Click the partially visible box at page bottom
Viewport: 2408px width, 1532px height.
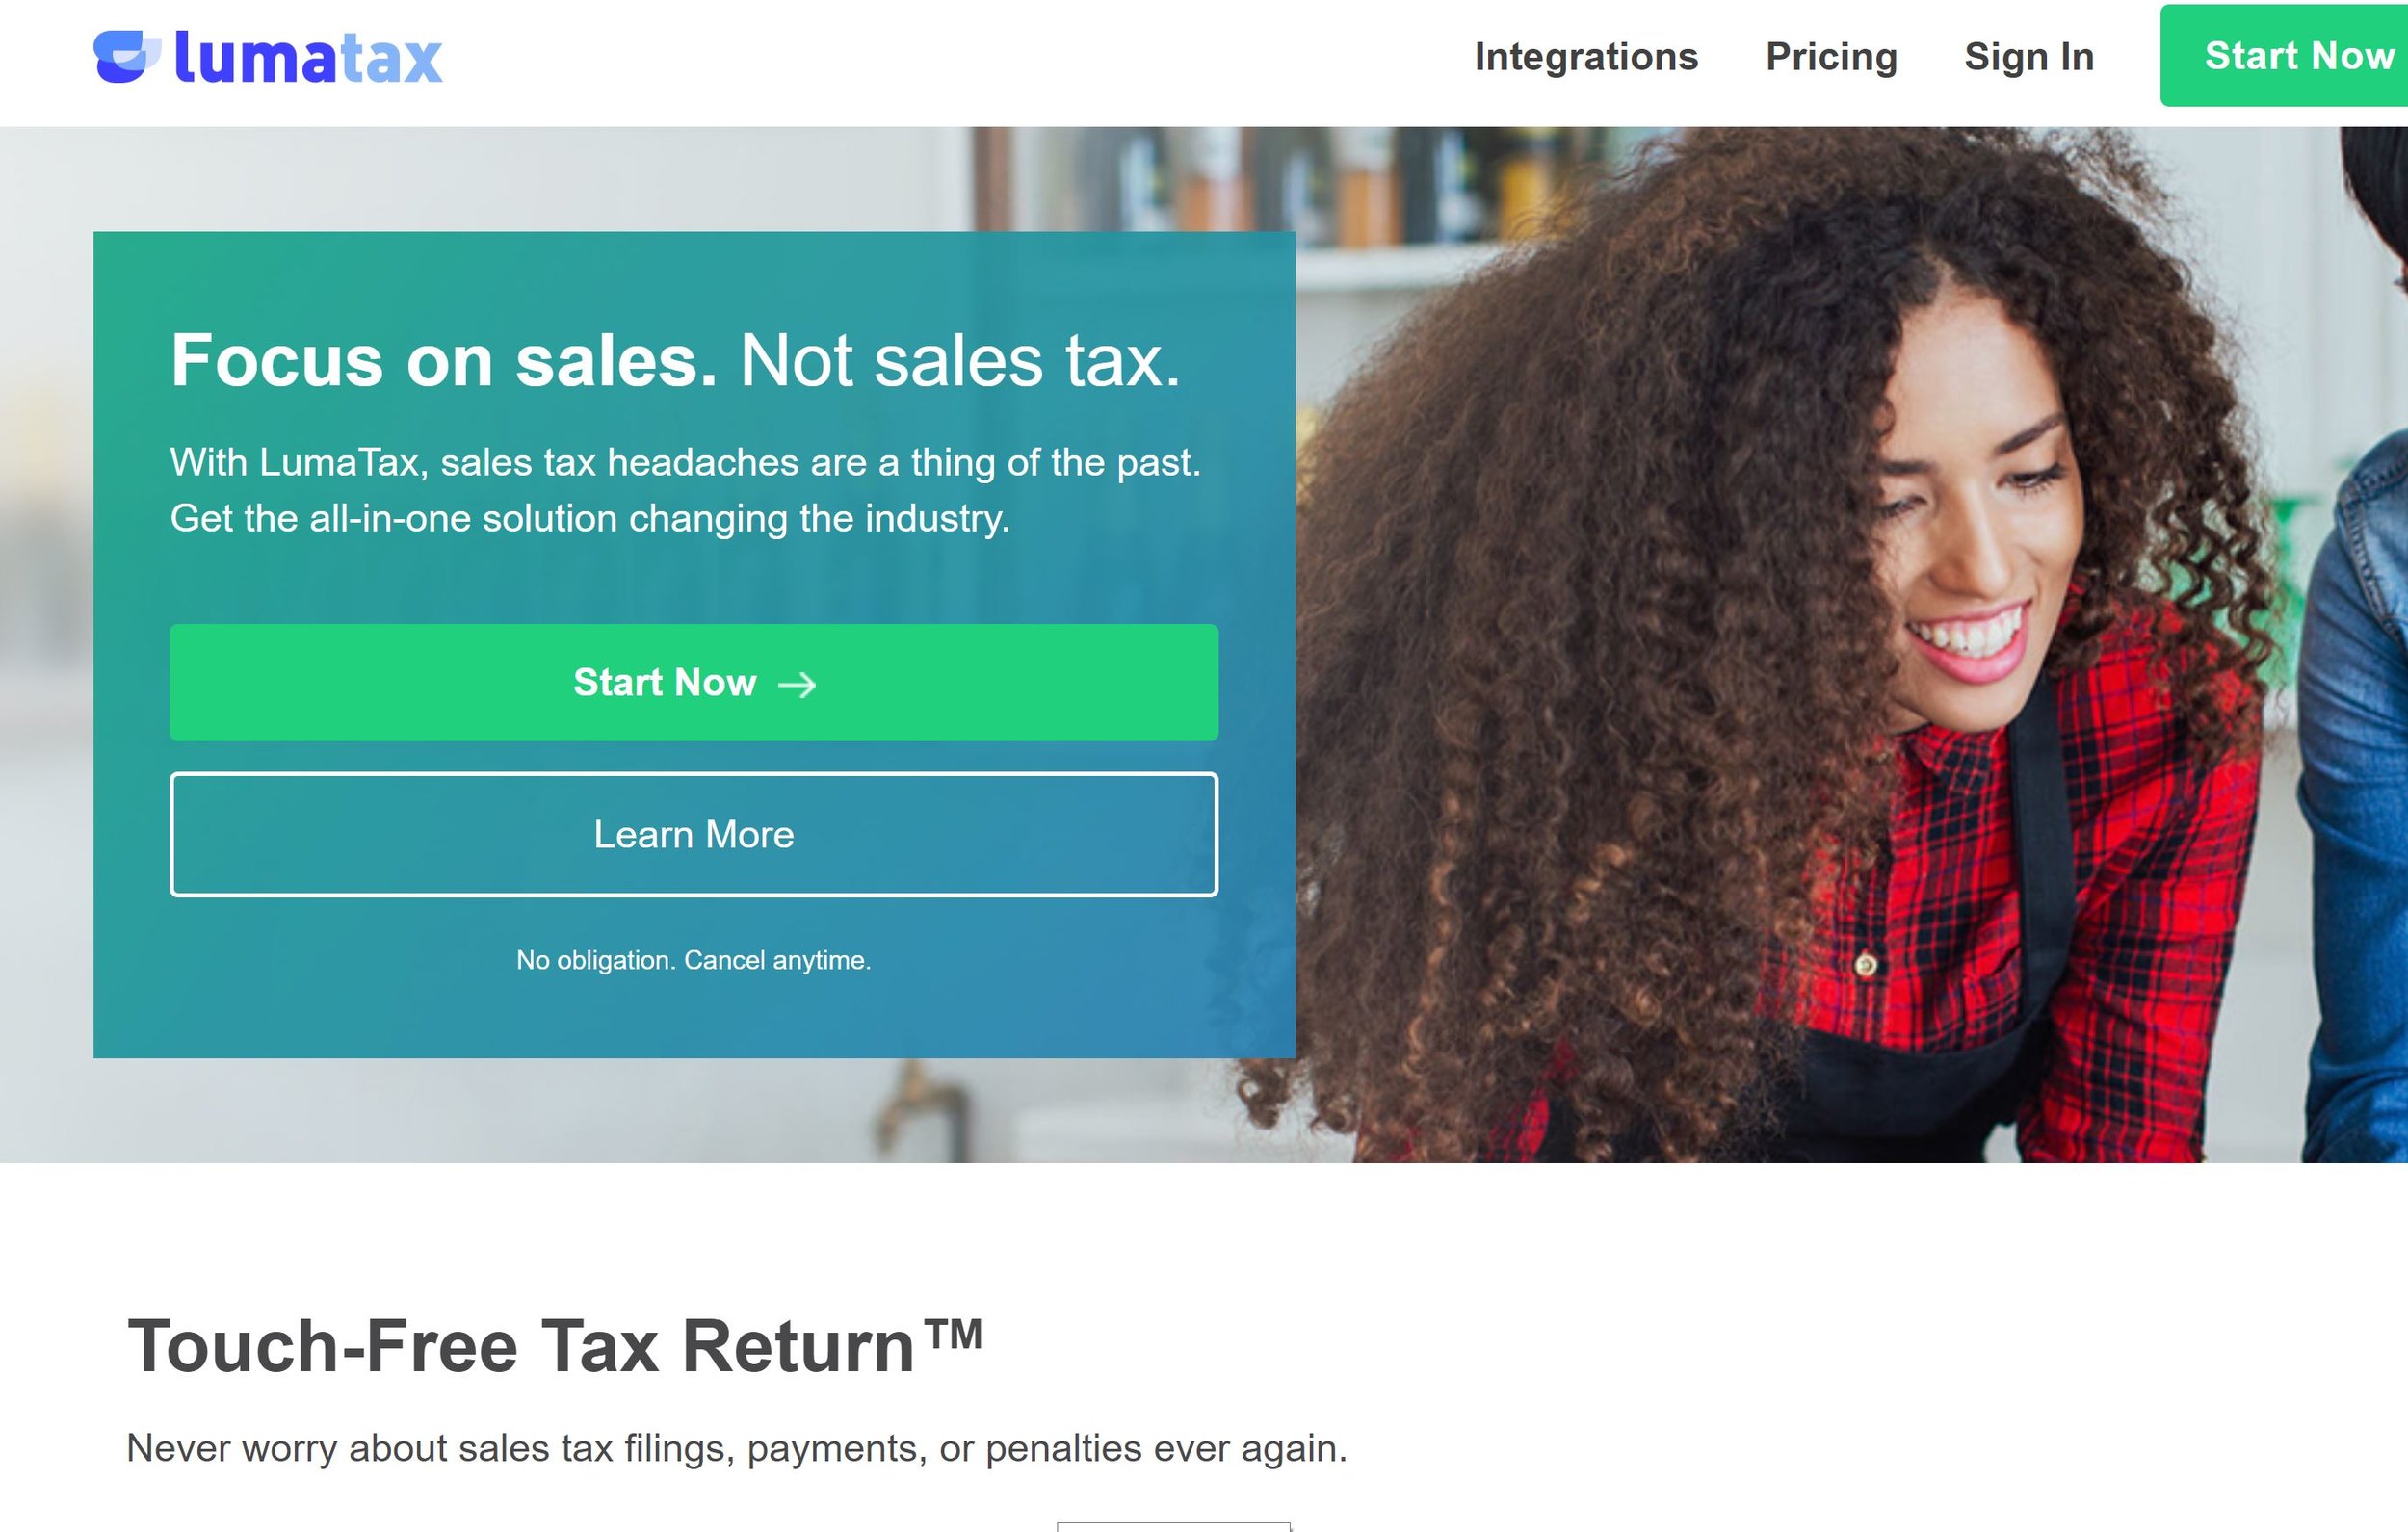coord(1174,1527)
